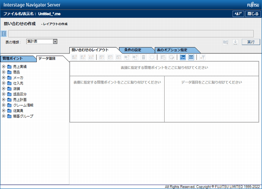Select the データ項目 tab
This screenshot has width=262, height=189.
[50, 59]
